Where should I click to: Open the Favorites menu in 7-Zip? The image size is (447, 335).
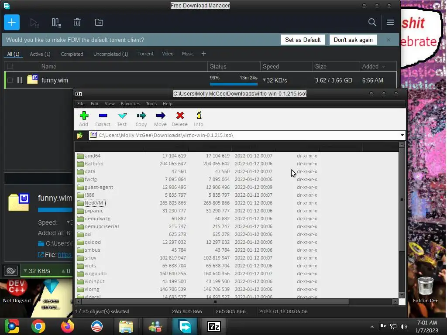pos(130,104)
